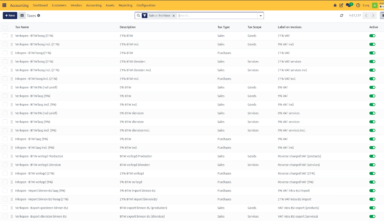This screenshot has height=221, width=384.
Task: Expand the search options dropdown arrow
Action: click(x=261, y=16)
